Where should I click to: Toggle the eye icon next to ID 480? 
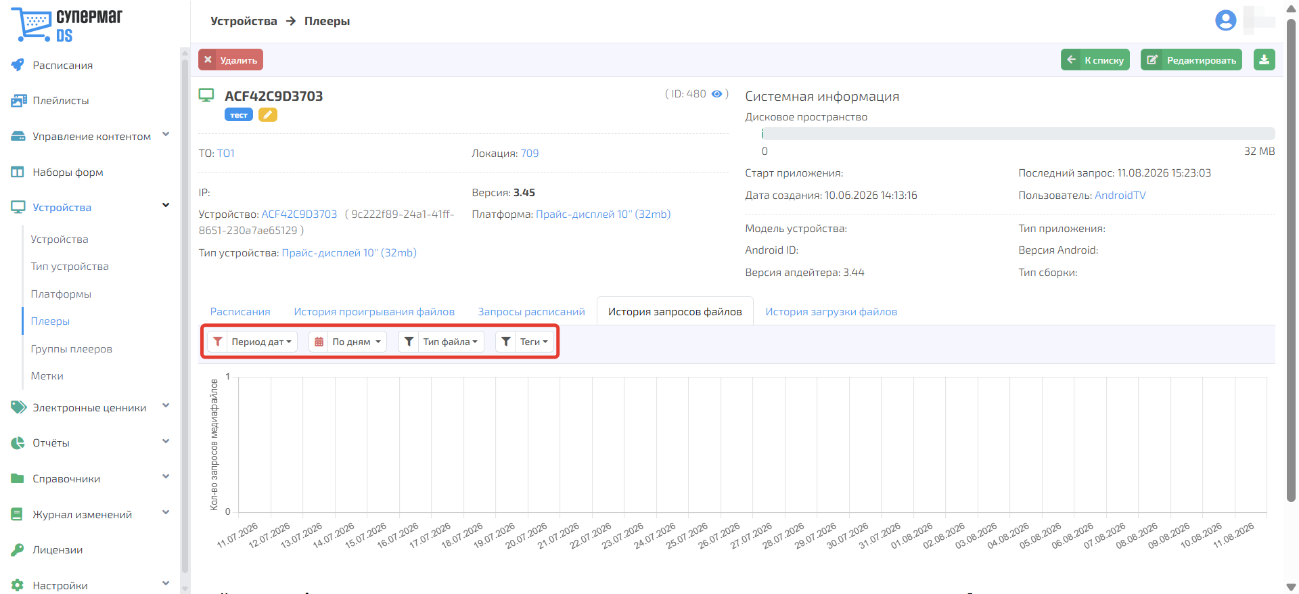tap(717, 94)
